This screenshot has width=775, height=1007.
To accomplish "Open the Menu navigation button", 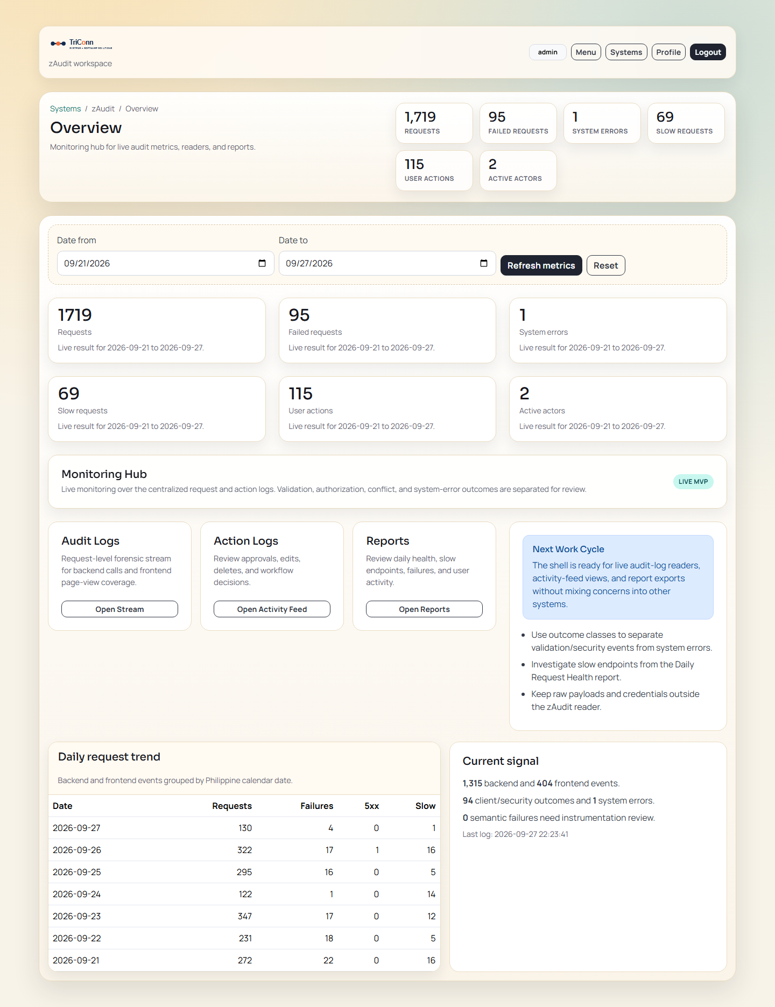I will [586, 52].
